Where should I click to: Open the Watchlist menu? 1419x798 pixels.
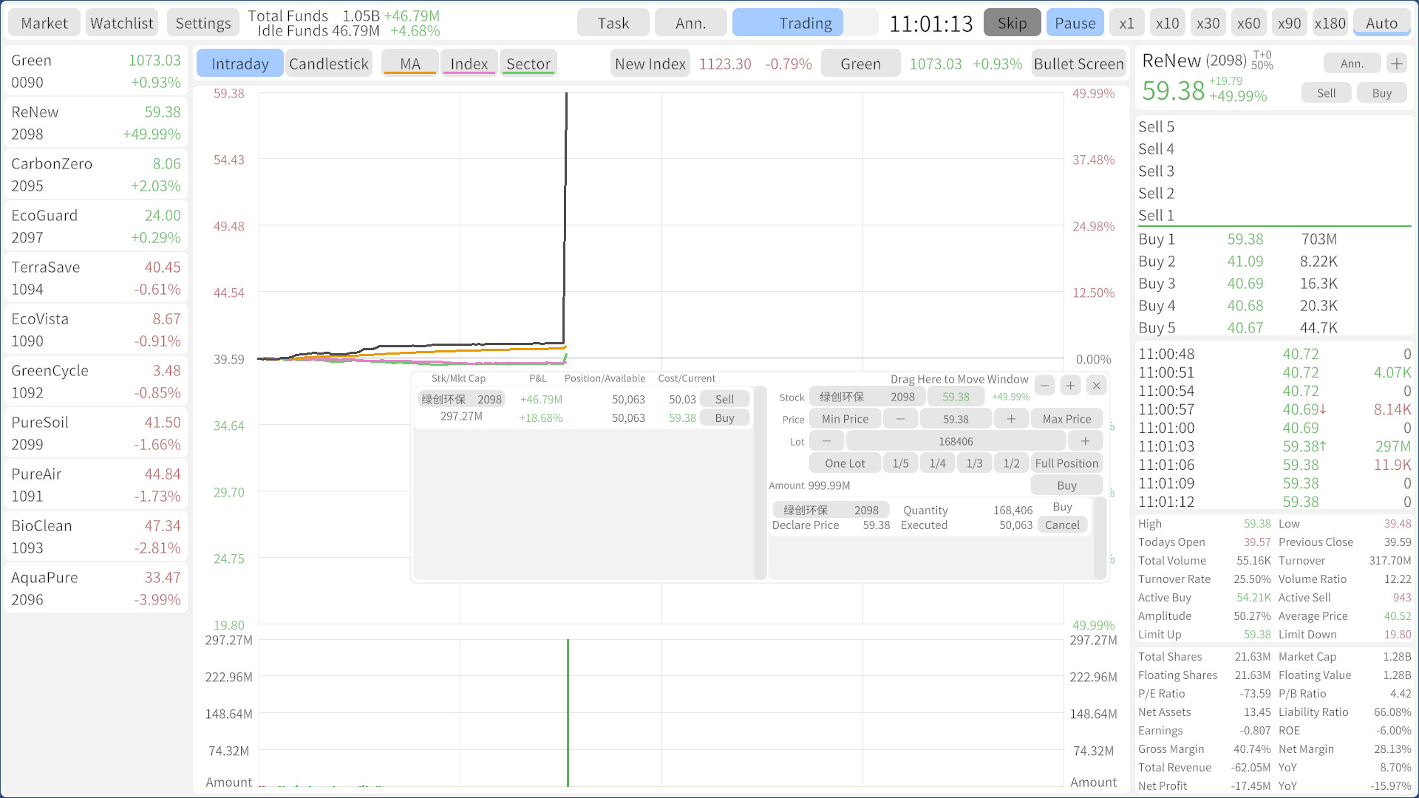click(x=121, y=22)
